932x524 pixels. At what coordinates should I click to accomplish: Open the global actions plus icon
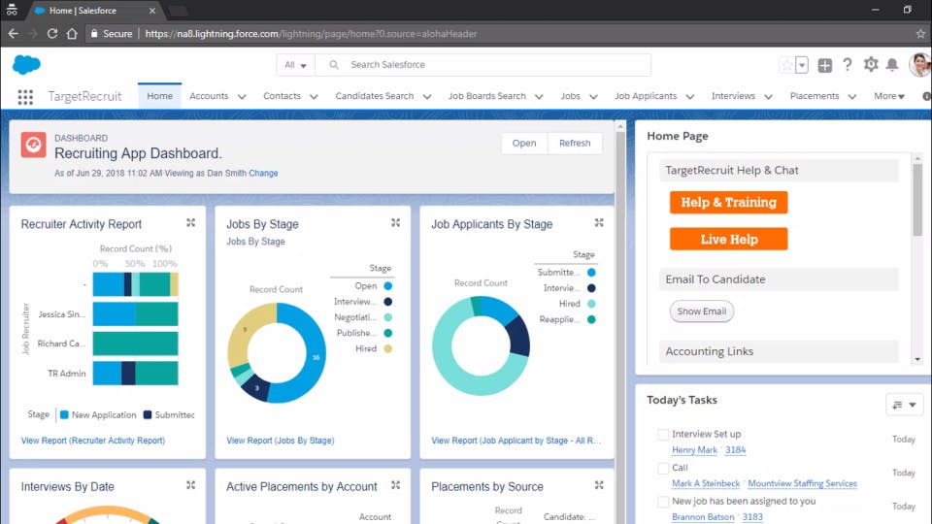click(824, 65)
